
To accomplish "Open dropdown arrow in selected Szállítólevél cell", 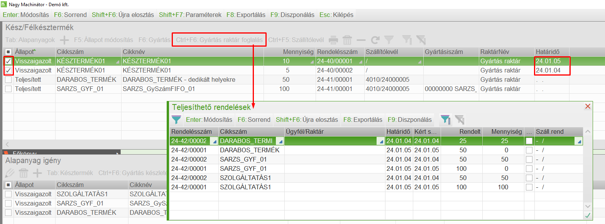I will 419,62.
